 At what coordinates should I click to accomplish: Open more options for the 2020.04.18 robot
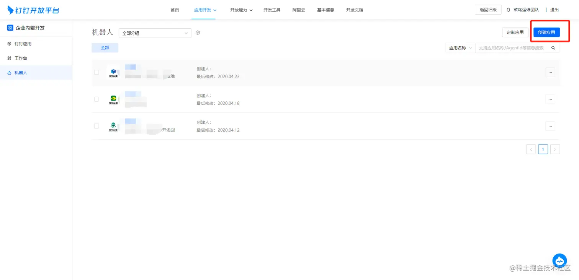pyautogui.click(x=550, y=99)
